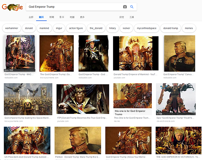Filter results by the_donald chip
This screenshot has height=160, width=202.
(96, 28)
